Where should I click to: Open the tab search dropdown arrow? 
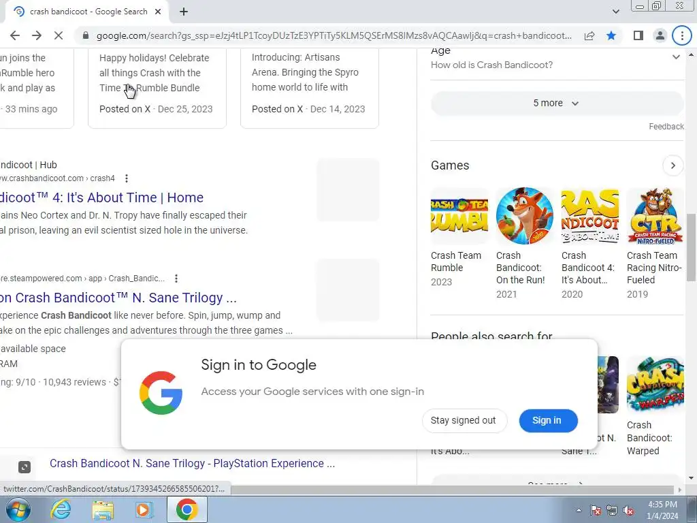tap(615, 12)
